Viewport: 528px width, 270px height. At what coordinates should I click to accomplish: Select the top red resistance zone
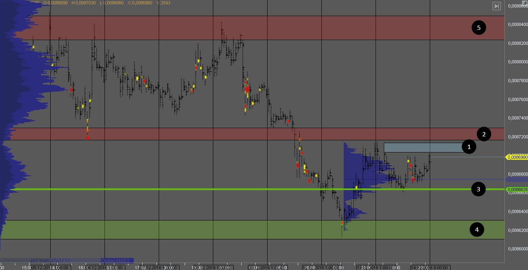(x=251, y=28)
